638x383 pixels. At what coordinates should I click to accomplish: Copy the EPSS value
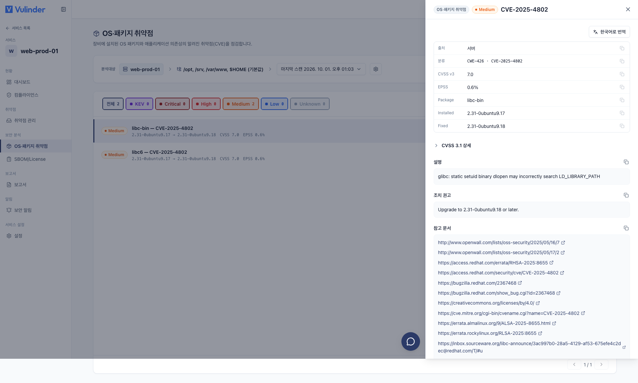[x=622, y=87]
